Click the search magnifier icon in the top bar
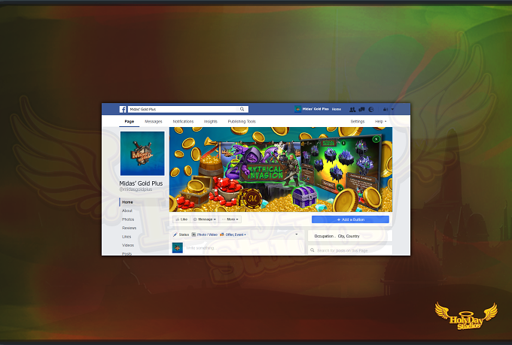This screenshot has height=345, width=512. (x=242, y=109)
